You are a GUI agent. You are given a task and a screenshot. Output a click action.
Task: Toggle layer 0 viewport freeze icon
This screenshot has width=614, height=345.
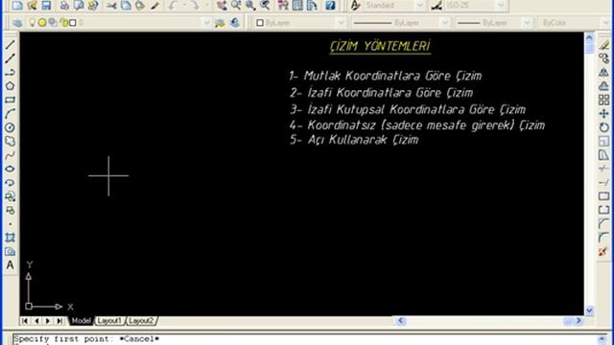click(x=53, y=23)
